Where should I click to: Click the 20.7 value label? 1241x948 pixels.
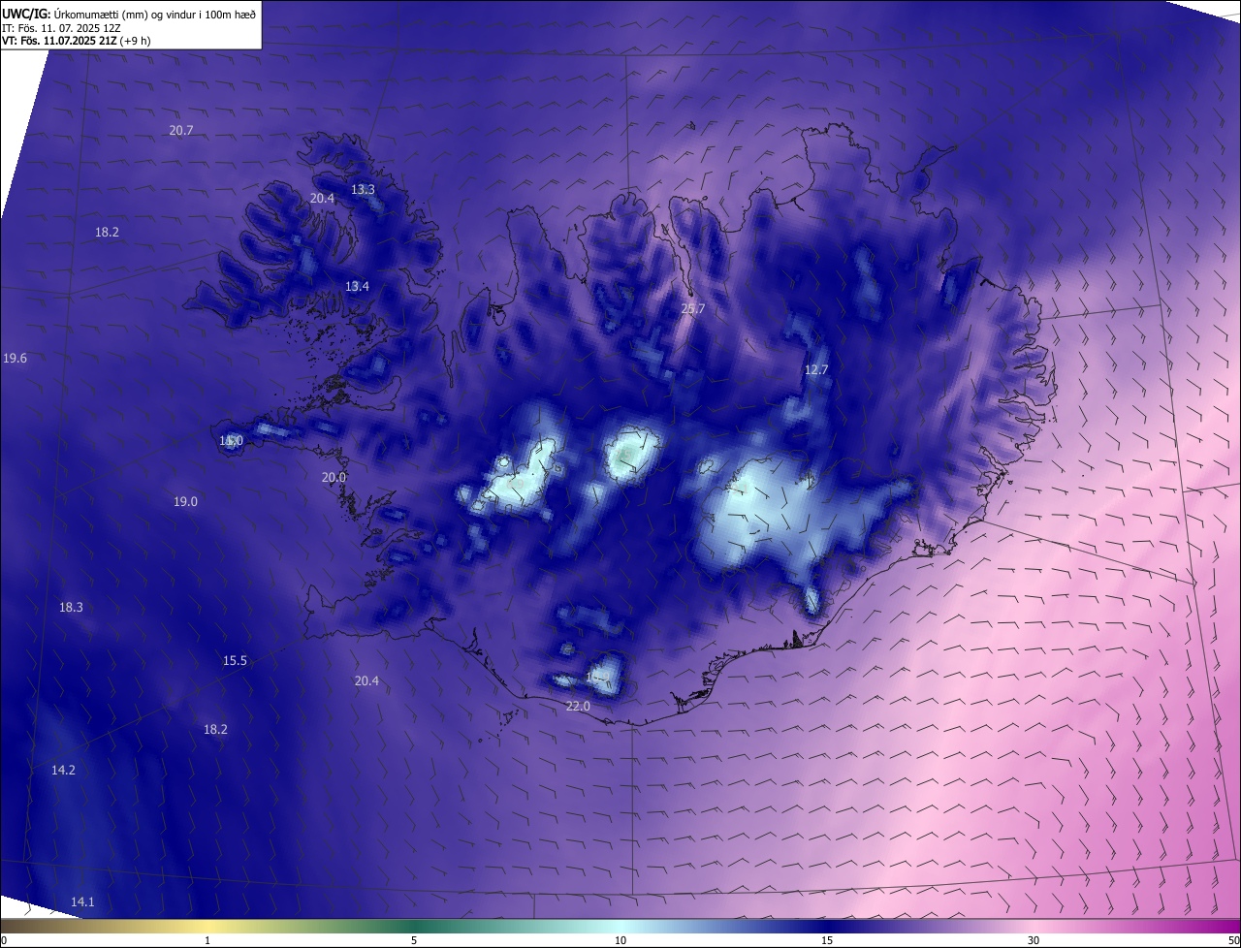(181, 130)
